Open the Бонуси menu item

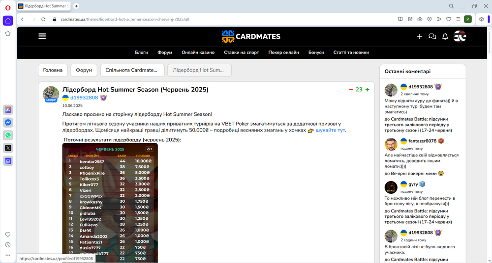[x=316, y=53]
